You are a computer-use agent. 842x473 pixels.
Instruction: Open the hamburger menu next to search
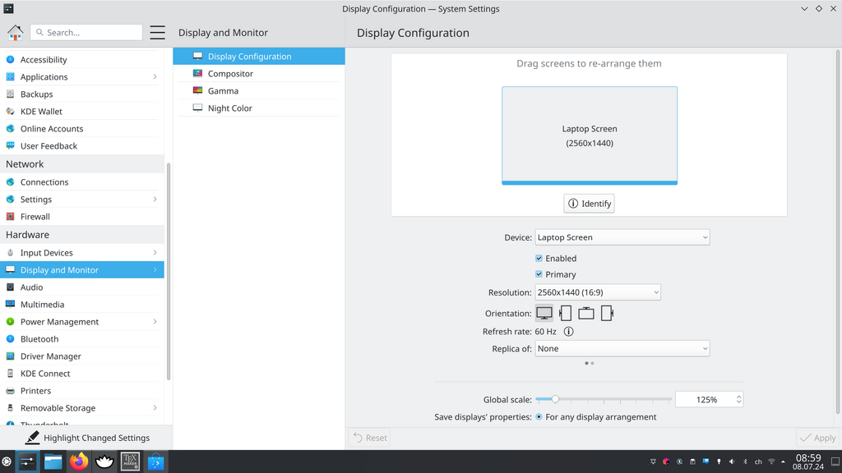pos(158,33)
